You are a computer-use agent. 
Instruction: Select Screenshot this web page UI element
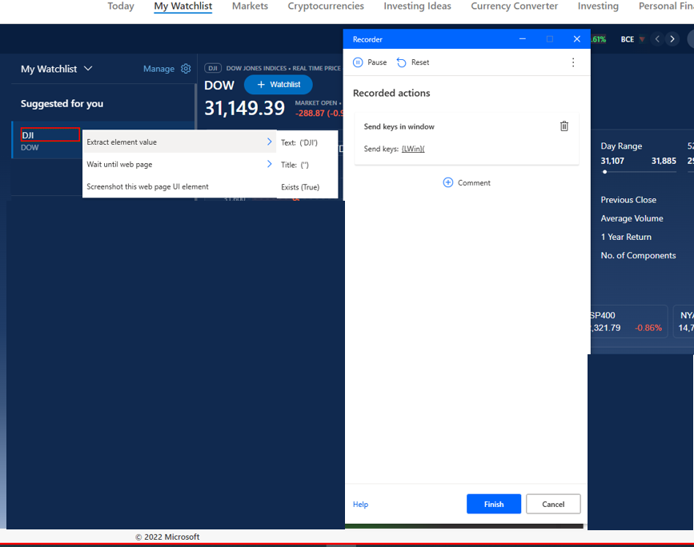click(x=146, y=186)
